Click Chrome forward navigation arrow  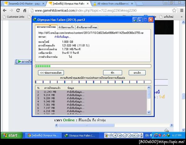click(x=11, y=11)
